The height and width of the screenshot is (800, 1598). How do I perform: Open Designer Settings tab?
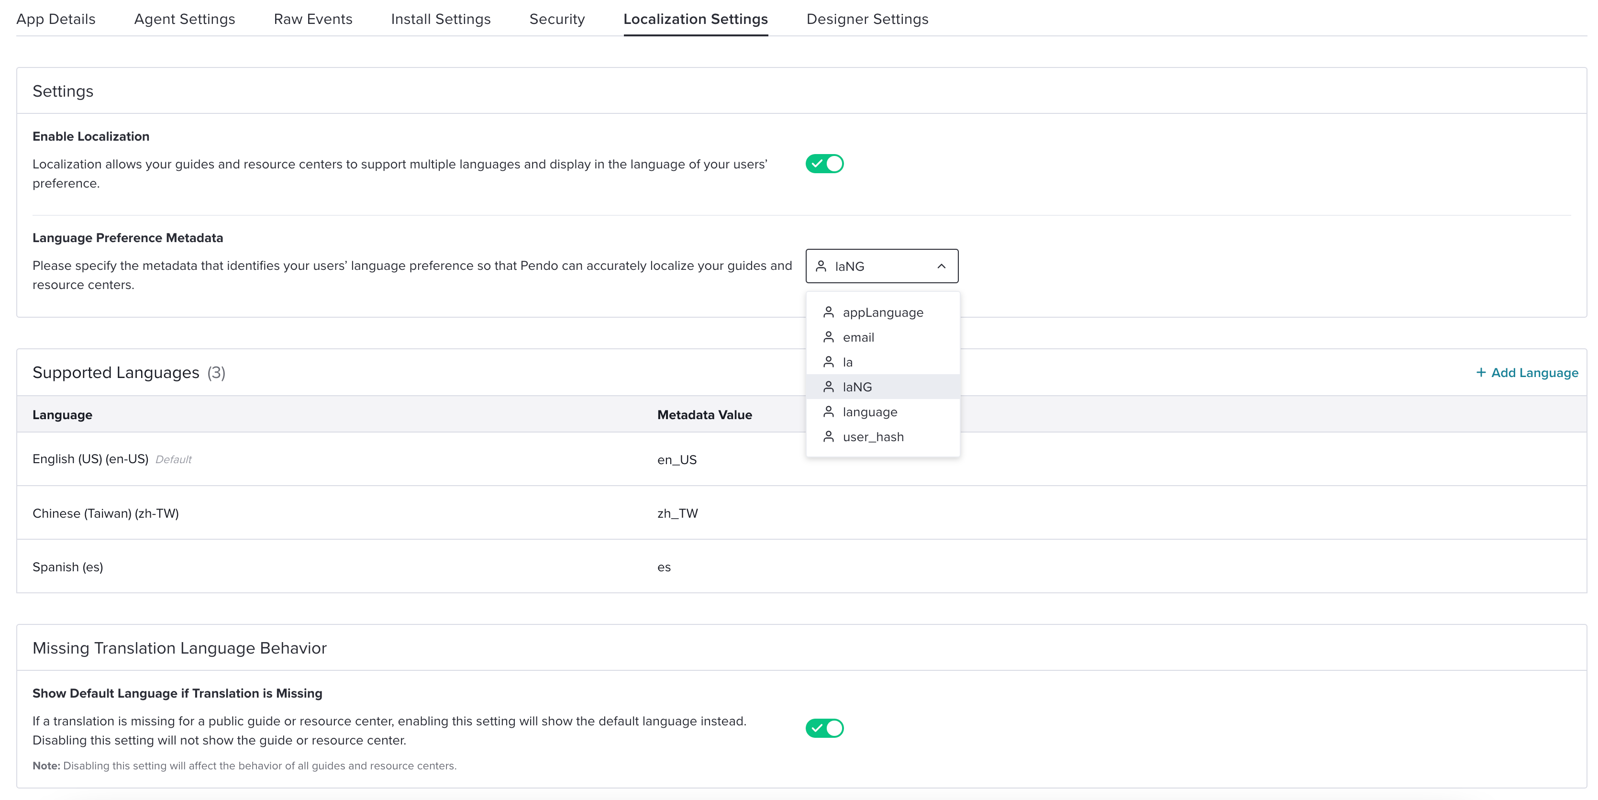(867, 19)
